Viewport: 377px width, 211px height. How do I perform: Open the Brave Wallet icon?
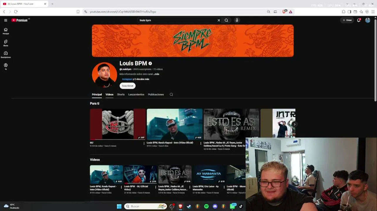pos(355,12)
